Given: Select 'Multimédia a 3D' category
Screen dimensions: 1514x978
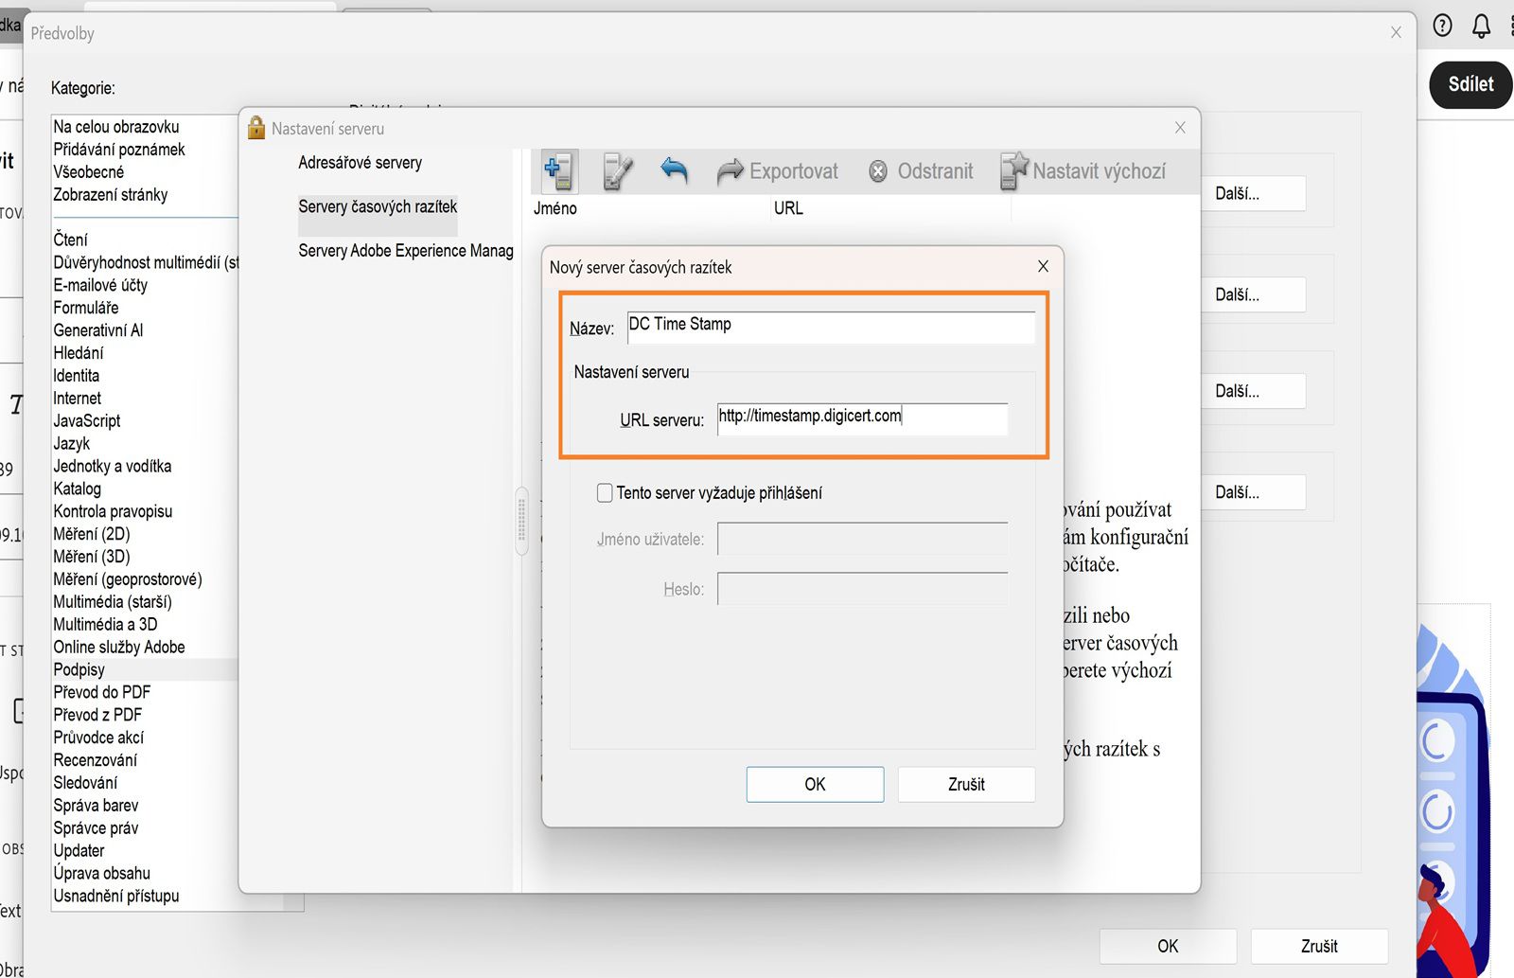Looking at the screenshot, I should (x=106, y=625).
